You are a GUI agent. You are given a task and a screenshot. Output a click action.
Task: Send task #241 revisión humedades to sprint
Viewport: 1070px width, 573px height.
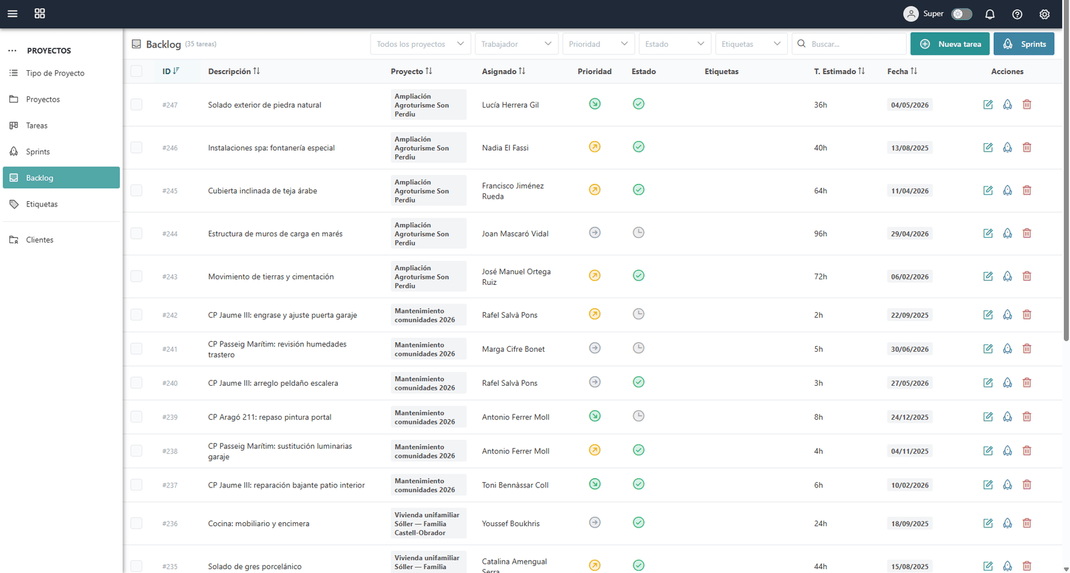click(1007, 348)
